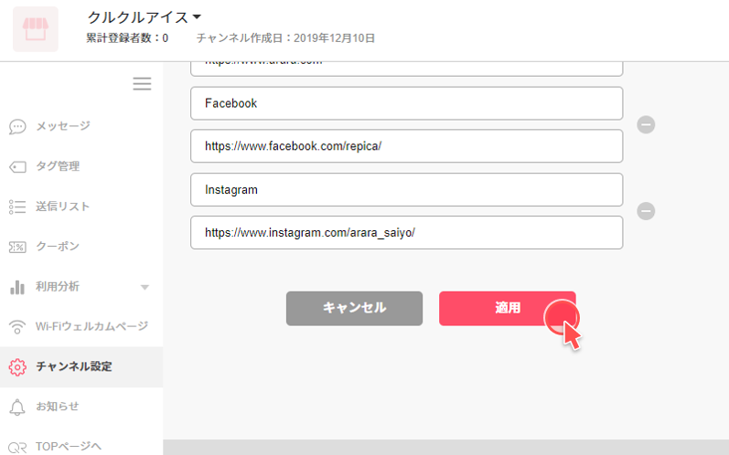Click the 適用 apply button
The width and height of the screenshot is (729, 455).
[508, 308]
